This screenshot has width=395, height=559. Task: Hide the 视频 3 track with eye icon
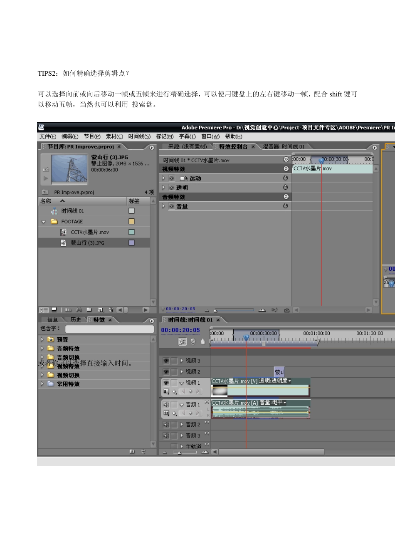point(166,361)
